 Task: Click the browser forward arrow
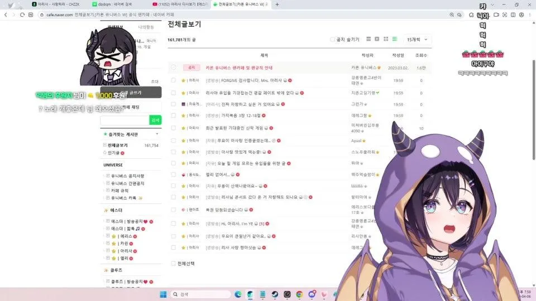13,14
